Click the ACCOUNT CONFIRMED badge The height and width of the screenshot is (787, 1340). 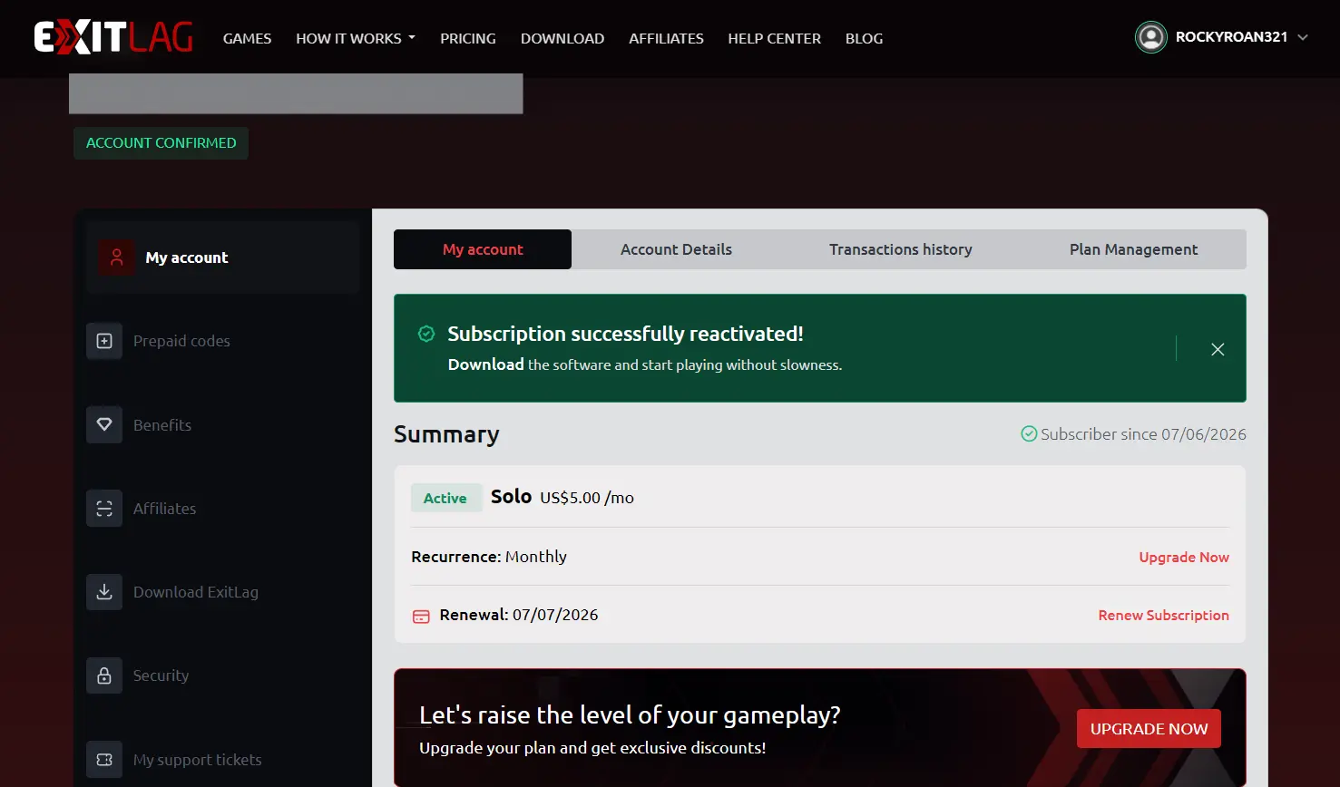[x=161, y=143]
